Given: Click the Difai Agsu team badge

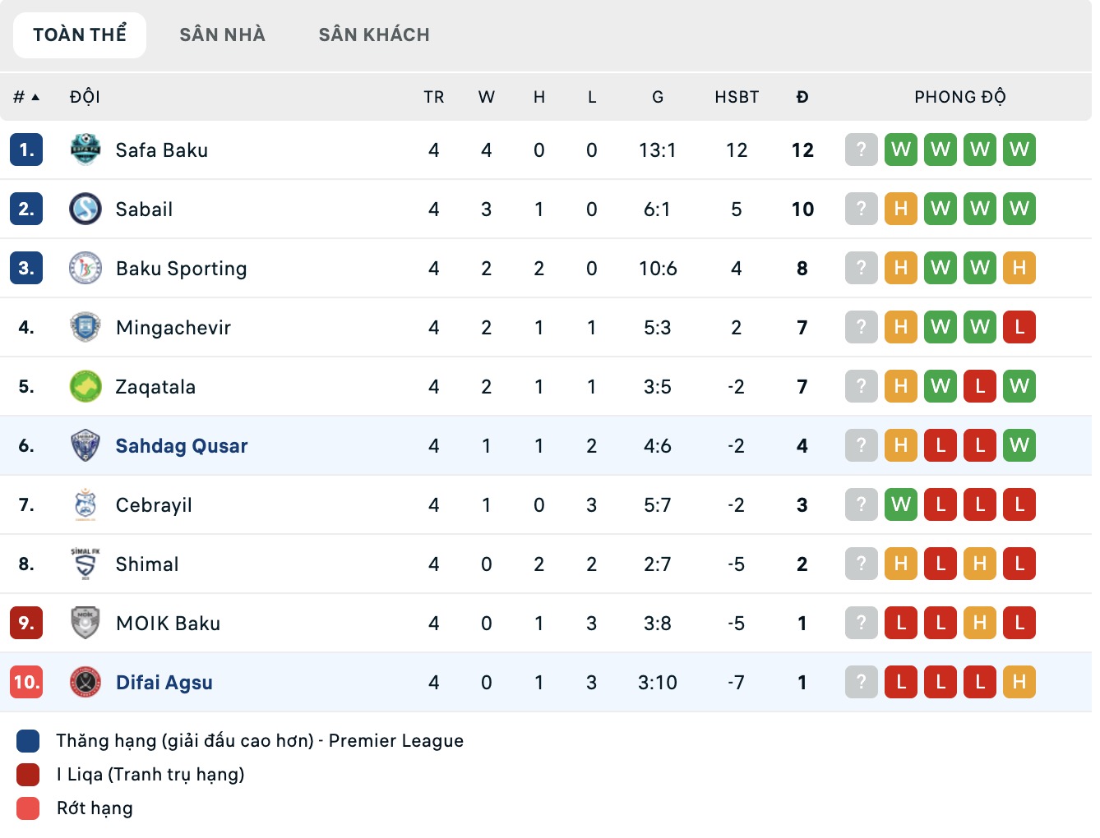Looking at the screenshot, I should 85,682.
